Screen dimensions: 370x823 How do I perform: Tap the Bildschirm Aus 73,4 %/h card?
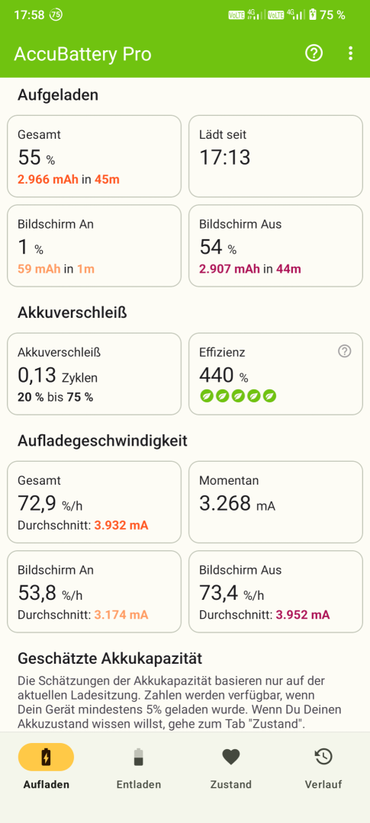(276, 591)
